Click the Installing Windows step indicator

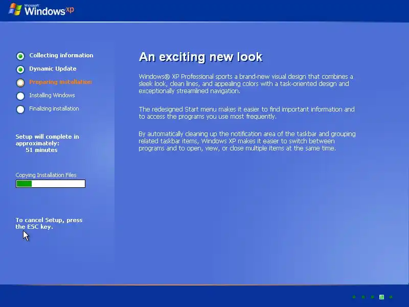(x=20, y=96)
